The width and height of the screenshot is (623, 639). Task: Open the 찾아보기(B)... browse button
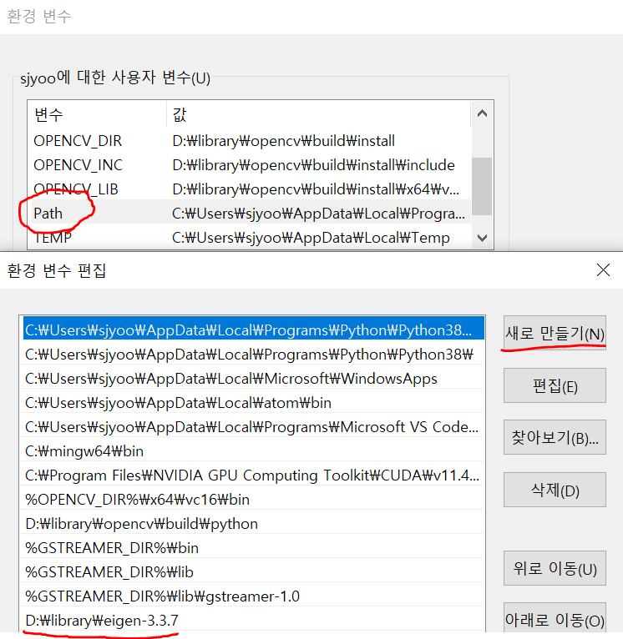(555, 437)
